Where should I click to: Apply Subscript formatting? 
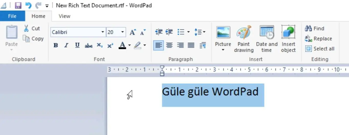tap(100, 46)
